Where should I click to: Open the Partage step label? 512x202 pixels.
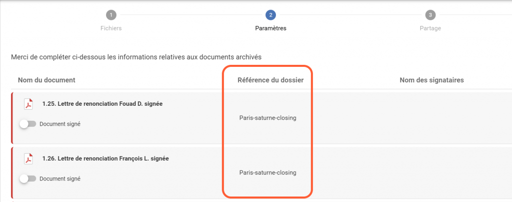click(x=430, y=28)
